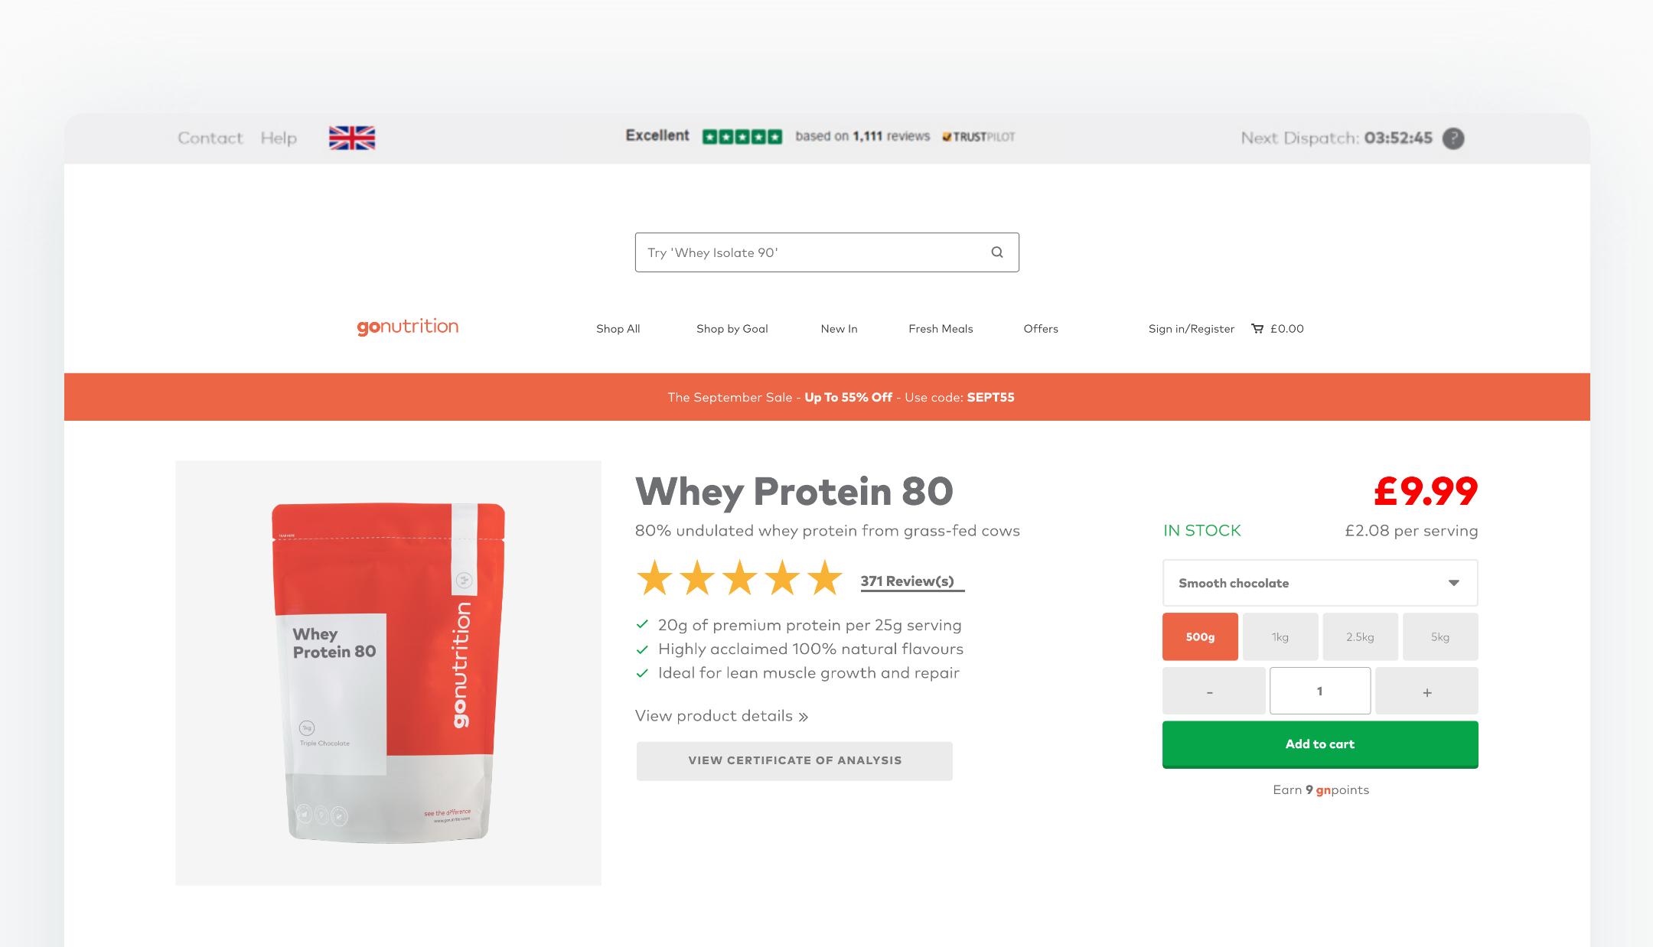Select the 1kg size option

[x=1280, y=636]
